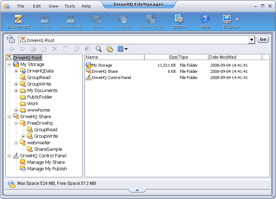Open the Options settings icon
The height and width of the screenshot is (199, 276).
click(x=179, y=19)
